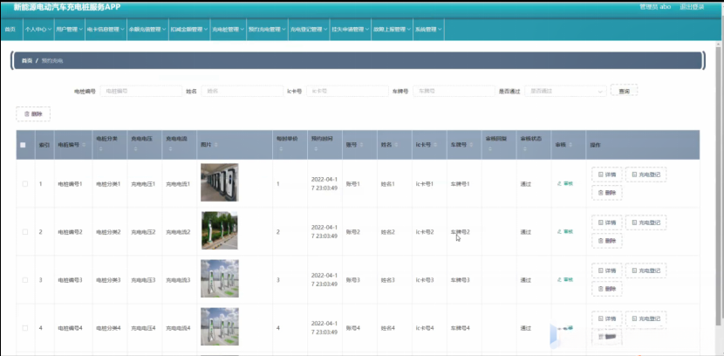Click the 审核 edit icon in row 3
The width and height of the screenshot is (724, 356).
tap(564, 280)
